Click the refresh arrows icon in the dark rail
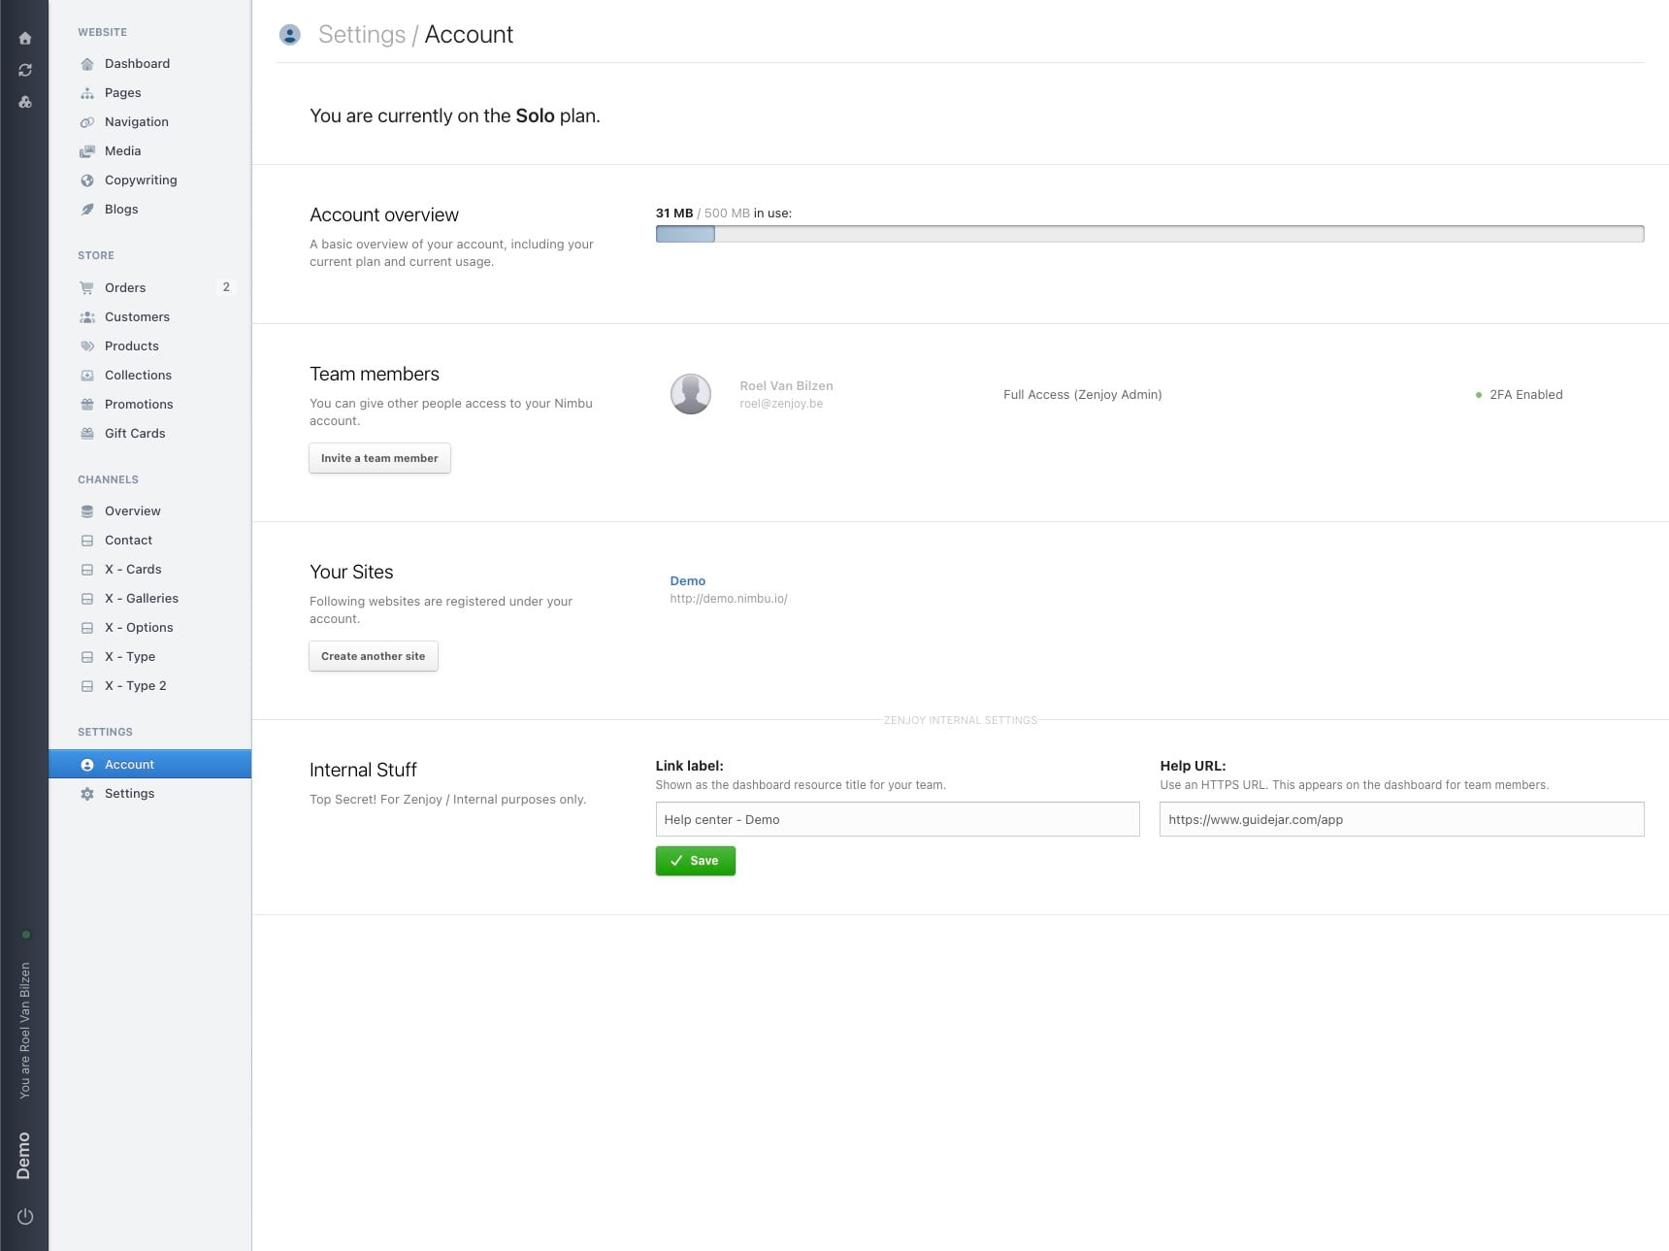 click(x=25, y=70)
